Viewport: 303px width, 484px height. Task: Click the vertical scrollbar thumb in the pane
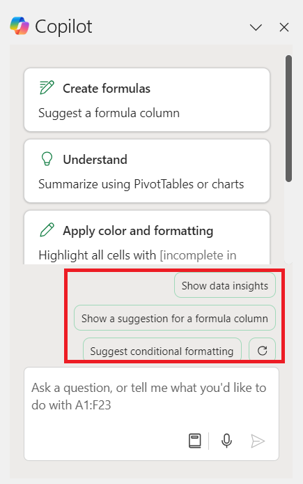point(288,119)
